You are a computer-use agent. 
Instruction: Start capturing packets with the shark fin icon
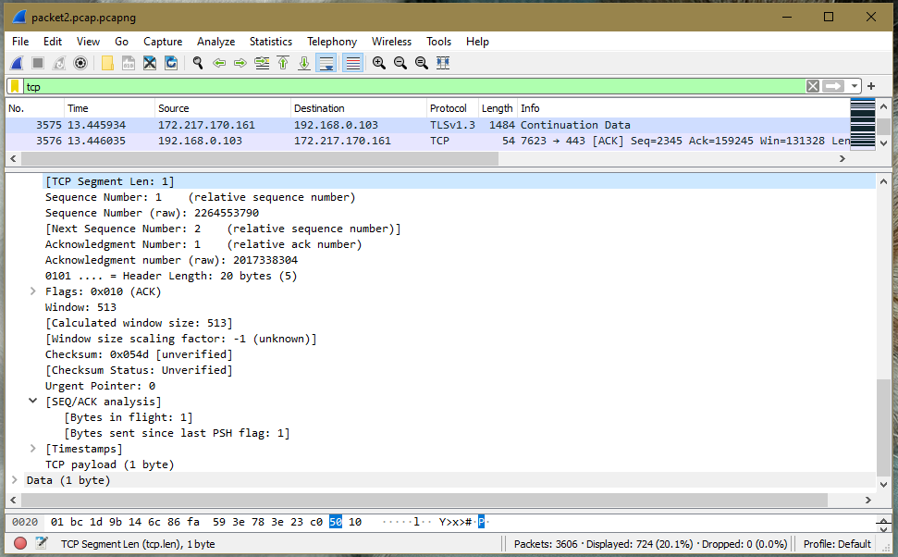[x=17, y=63]
